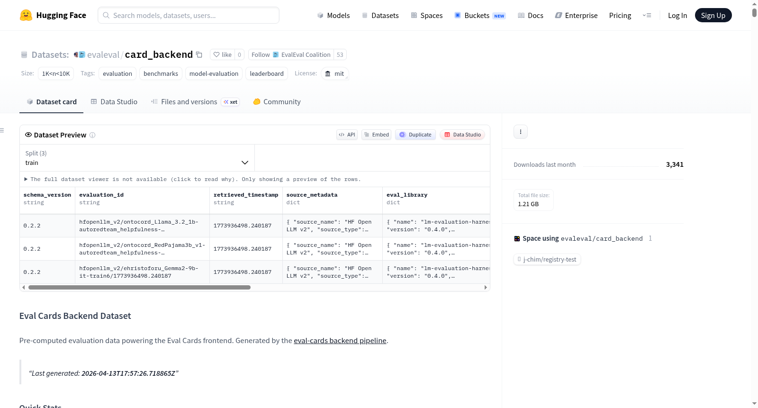Expand the navigation overflow menu
Viewport: 758px width, 408px height.
click(x=647, y=15)
